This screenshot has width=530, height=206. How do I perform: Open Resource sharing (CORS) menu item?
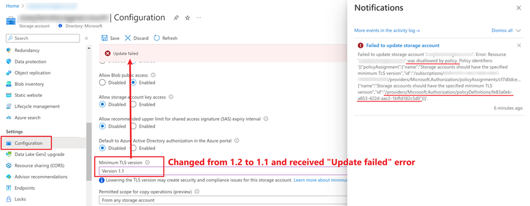click(36, 166)
